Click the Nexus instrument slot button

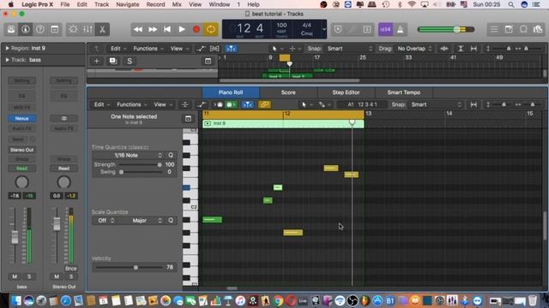pos(21,119)
